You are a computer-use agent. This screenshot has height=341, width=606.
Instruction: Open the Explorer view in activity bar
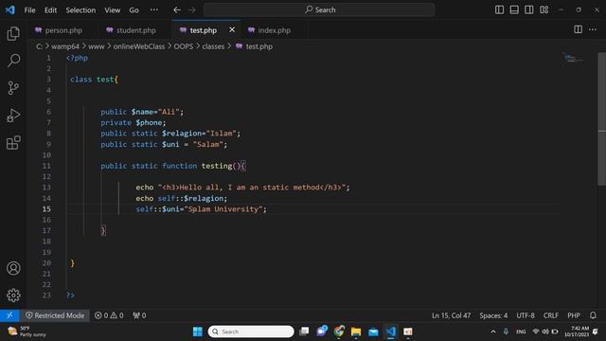click(13, 34)
